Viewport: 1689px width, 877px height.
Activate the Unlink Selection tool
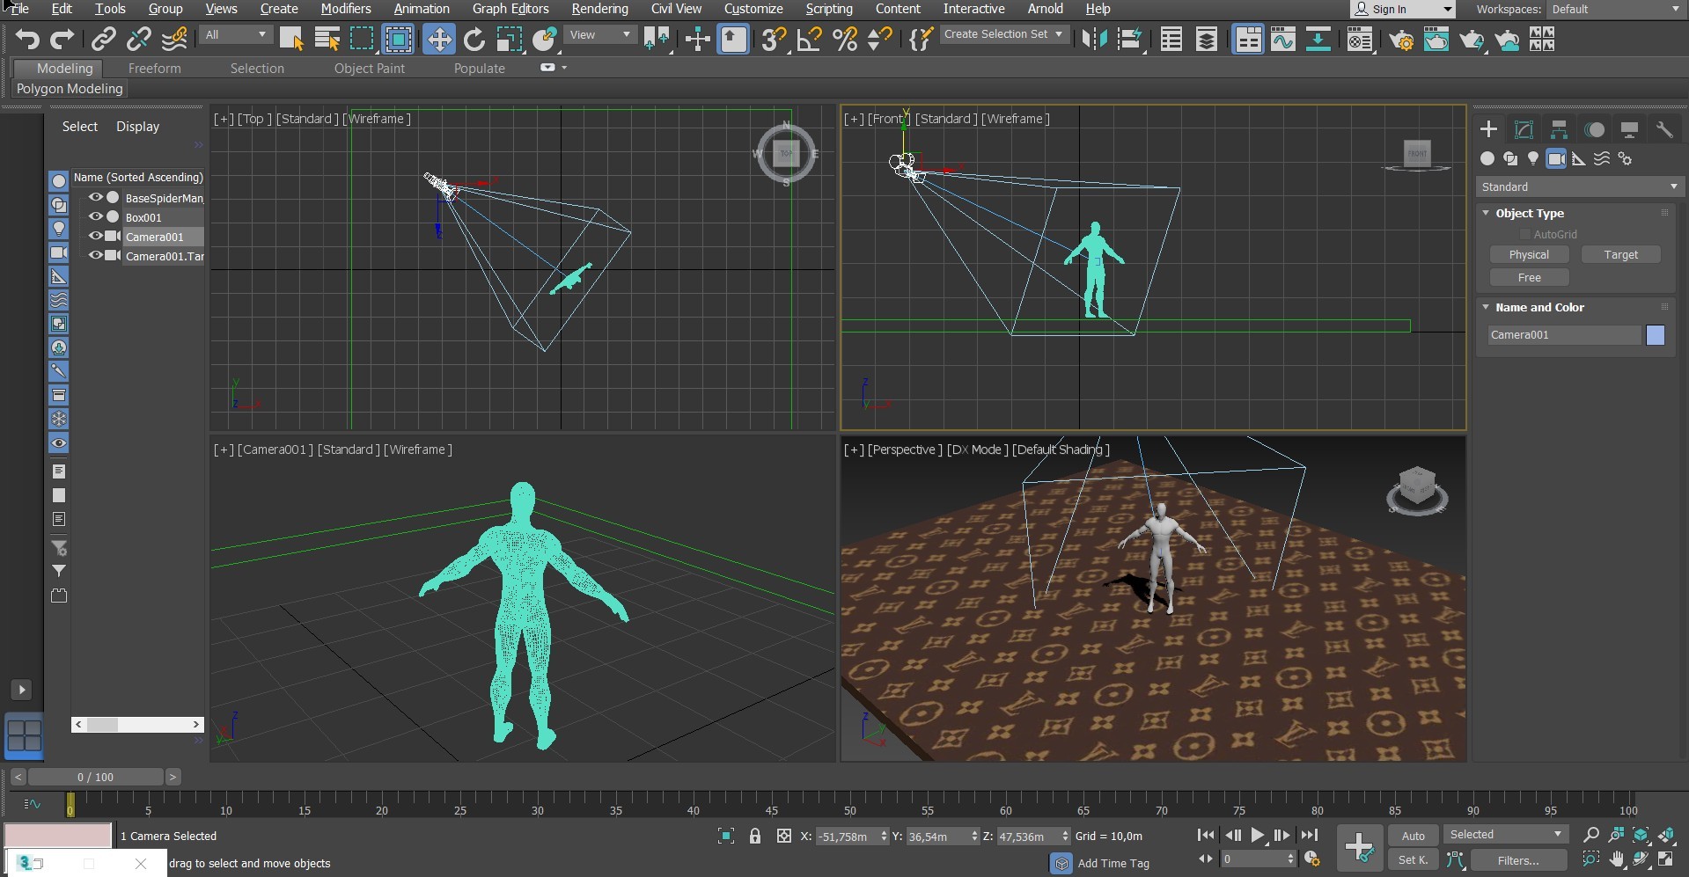[x=139, y=39]
